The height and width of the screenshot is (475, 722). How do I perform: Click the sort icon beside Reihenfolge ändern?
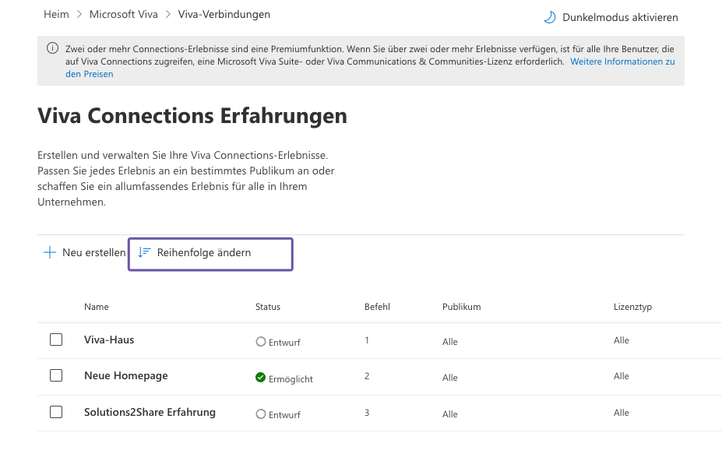[x=145, y=252]
